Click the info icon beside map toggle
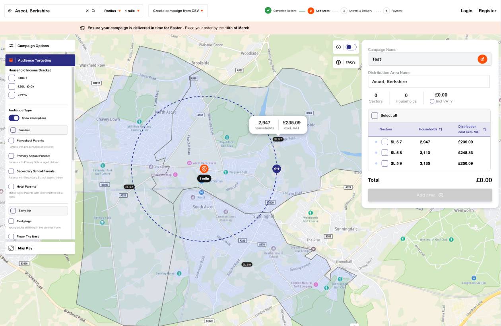Viewport: 501px width, 326px height. [338, 47]
